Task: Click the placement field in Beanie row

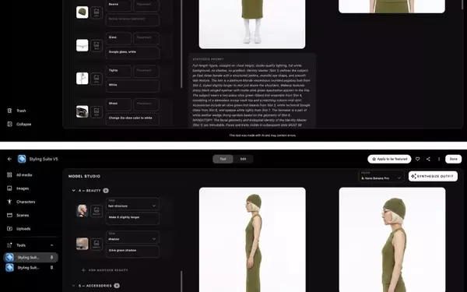Action: [146, 5]
